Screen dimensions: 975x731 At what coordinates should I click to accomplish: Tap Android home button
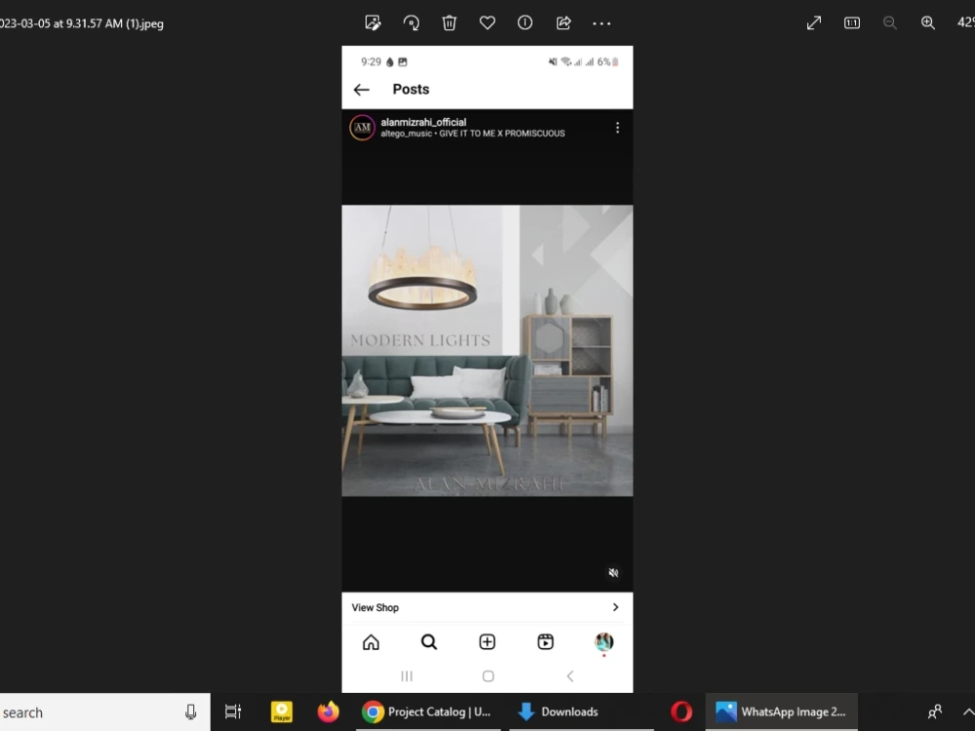[x=488, y=675]
